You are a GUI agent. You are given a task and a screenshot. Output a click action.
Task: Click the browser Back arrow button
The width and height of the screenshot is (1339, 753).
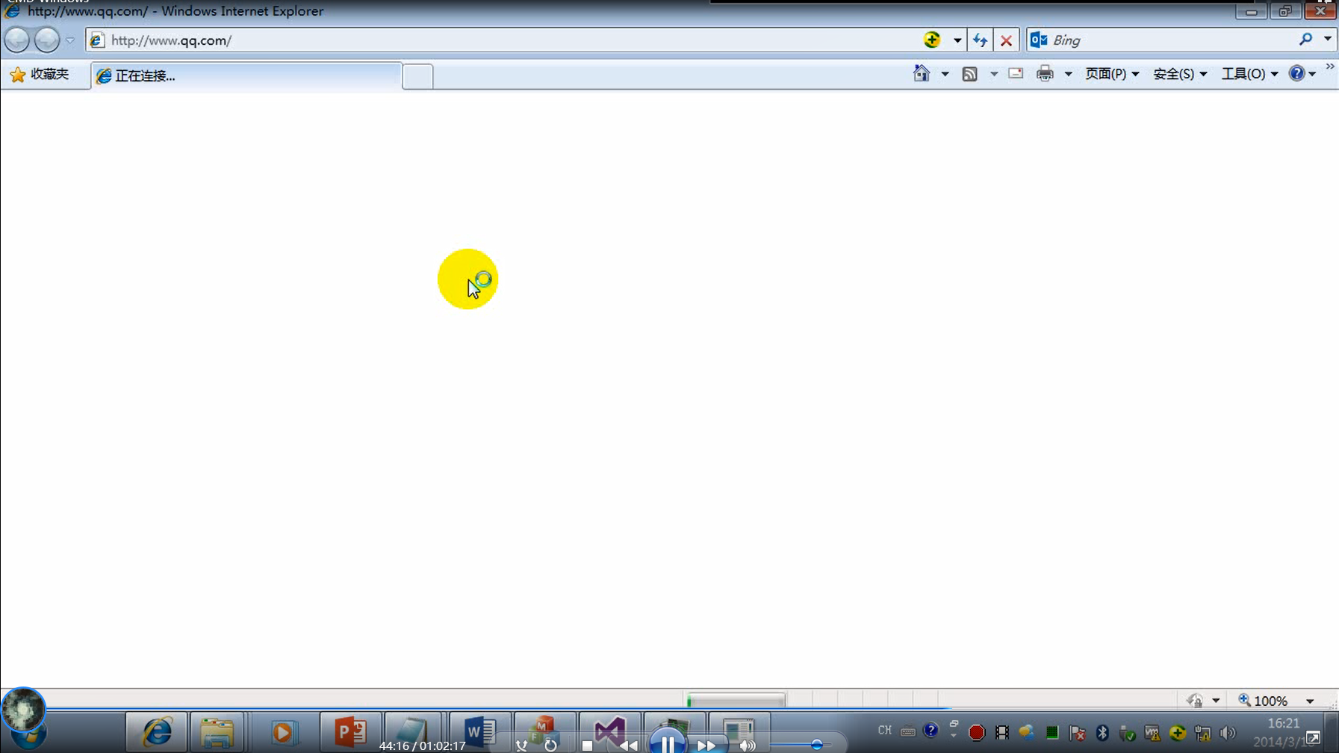pos(16,40)
